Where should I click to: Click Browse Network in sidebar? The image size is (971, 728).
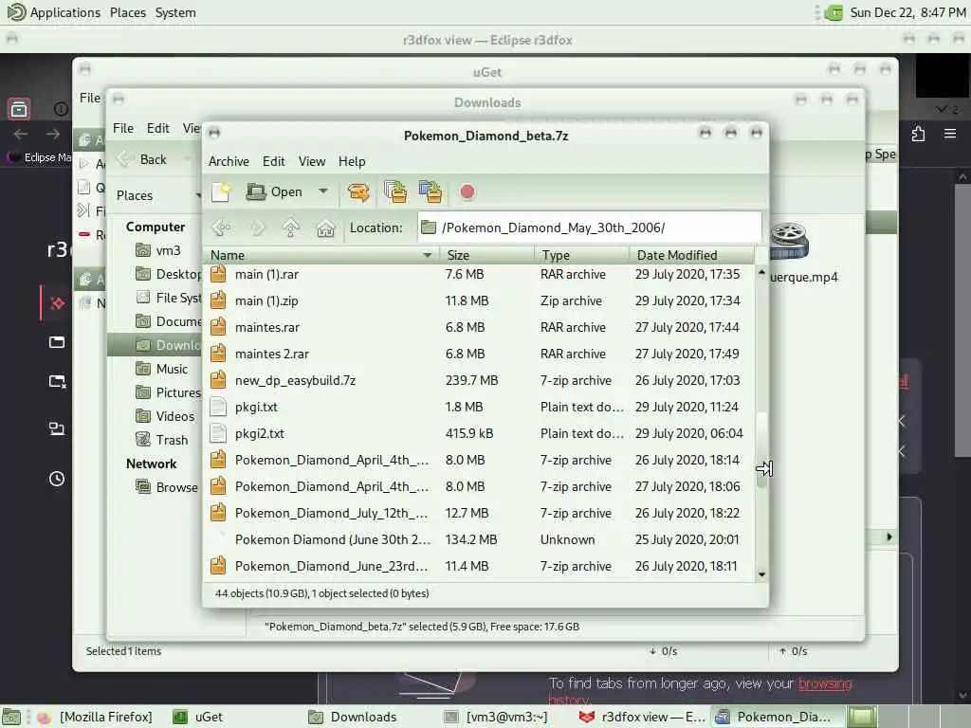167,487
